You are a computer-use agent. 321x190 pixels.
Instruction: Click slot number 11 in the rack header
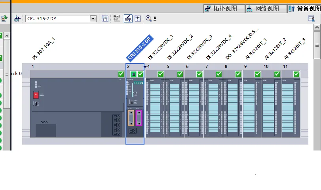[285, 66]
